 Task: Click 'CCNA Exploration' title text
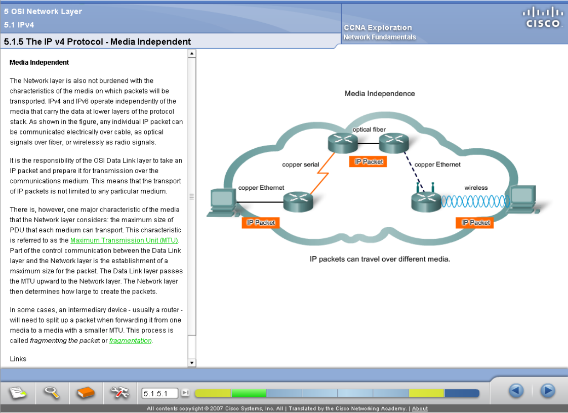(378, 27)
